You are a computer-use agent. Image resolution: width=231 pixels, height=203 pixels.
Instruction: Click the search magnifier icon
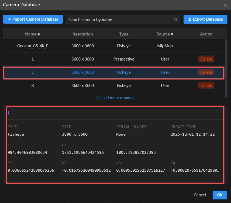pos(176,20)
